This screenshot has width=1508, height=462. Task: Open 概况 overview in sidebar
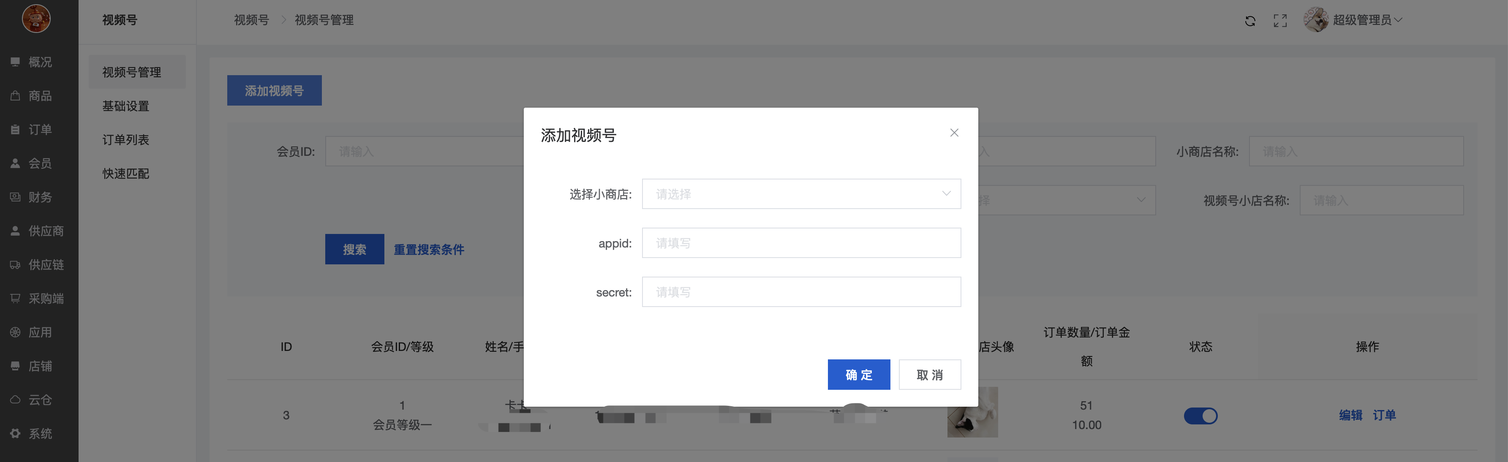tap(39, 62)
